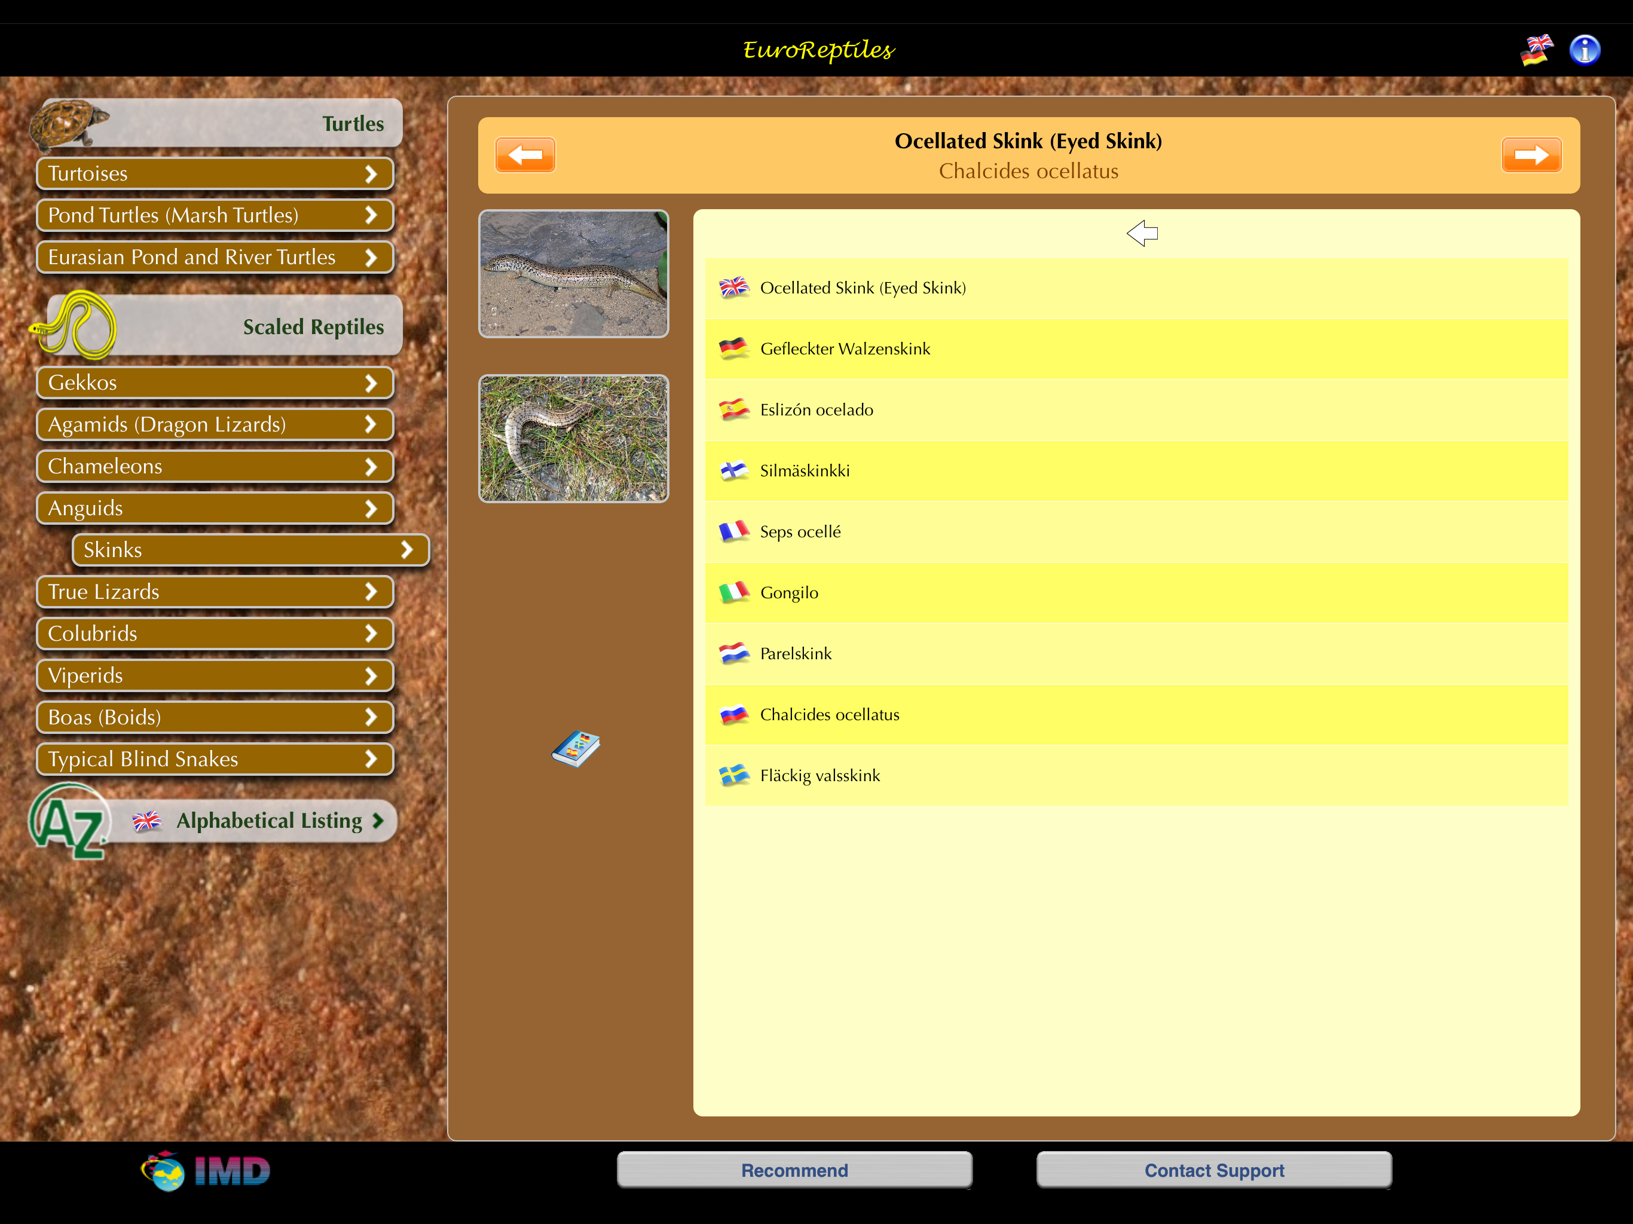Image resolution: width=1633 pixels, height=1224 pixels.
Task: Select 'Eslizón ocelado' name row
Action: (x=1136, y=410)
